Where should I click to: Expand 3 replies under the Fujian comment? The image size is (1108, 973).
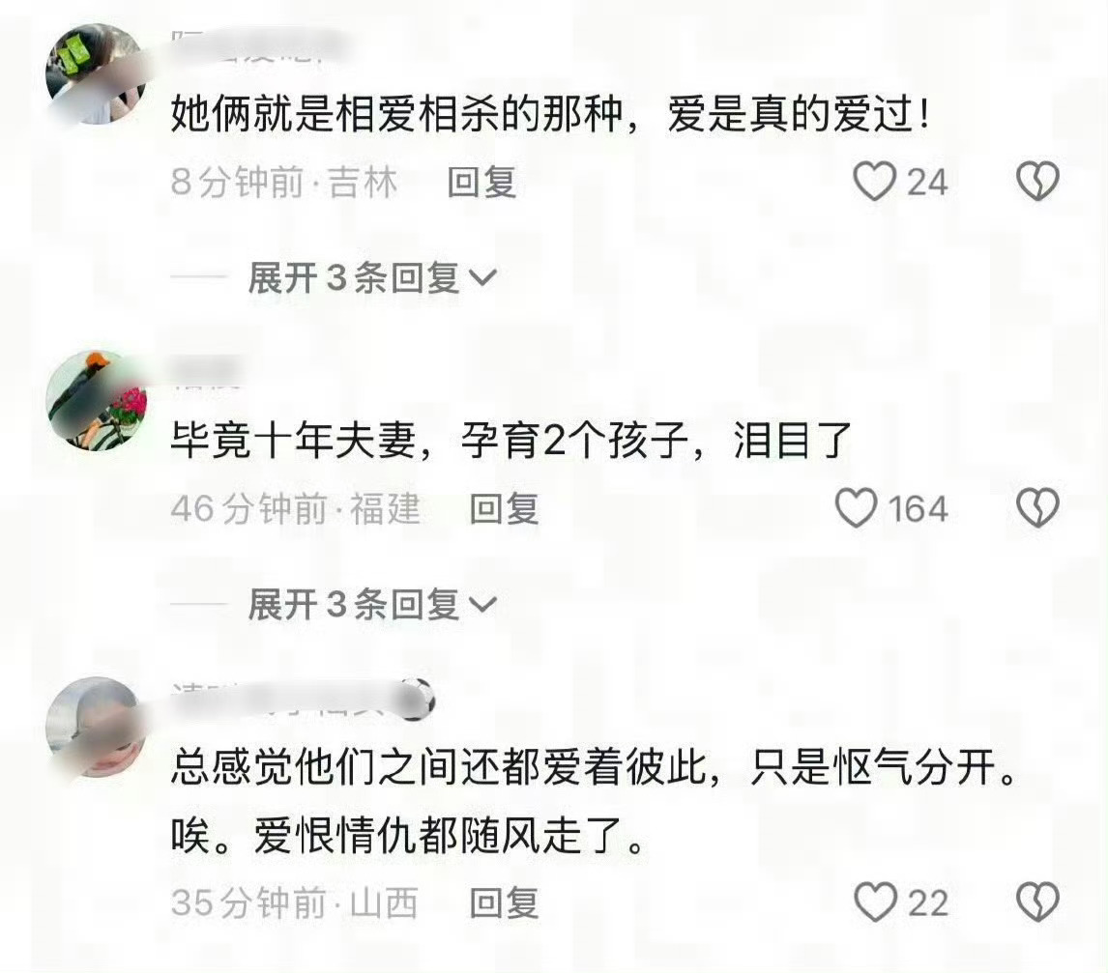click(x=372, y=605)
